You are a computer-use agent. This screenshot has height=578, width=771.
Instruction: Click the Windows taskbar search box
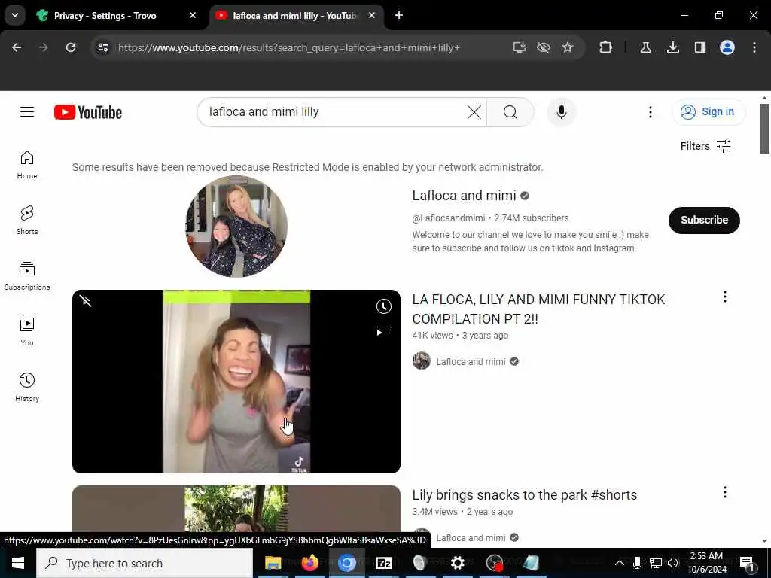coord(145,563)
